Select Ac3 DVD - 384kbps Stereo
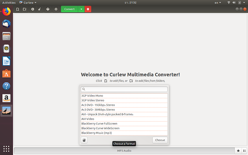The width and height of the screenshot is (248, 155). [124, 110]
